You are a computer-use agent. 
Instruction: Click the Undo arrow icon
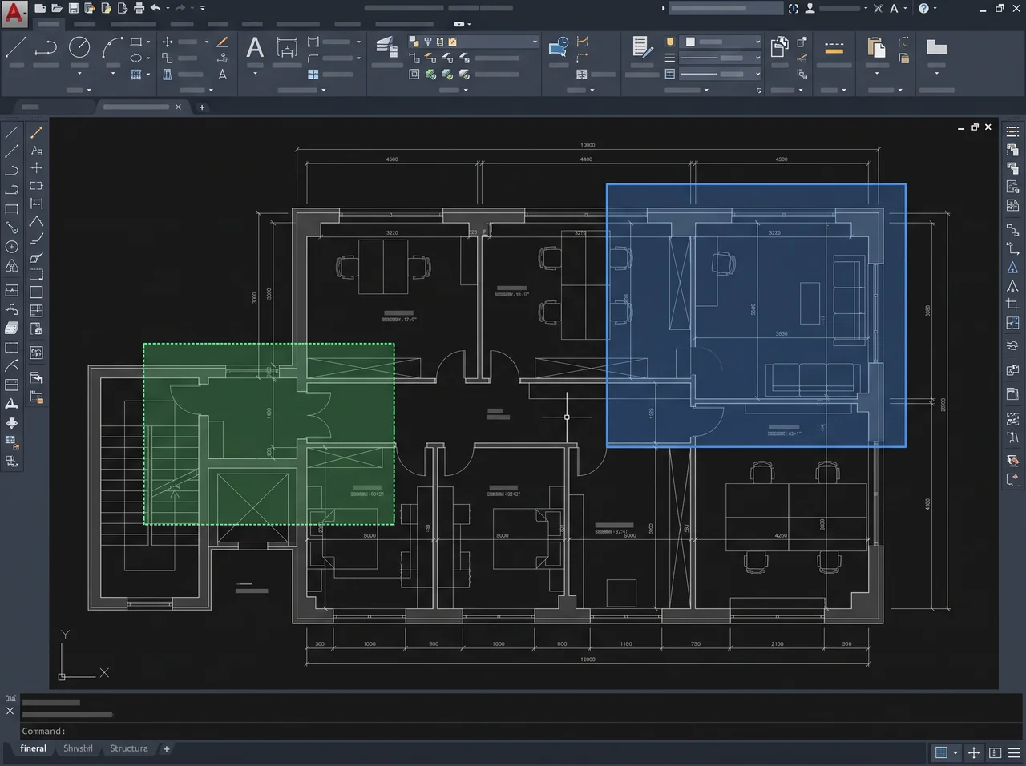tap(156, 8)
